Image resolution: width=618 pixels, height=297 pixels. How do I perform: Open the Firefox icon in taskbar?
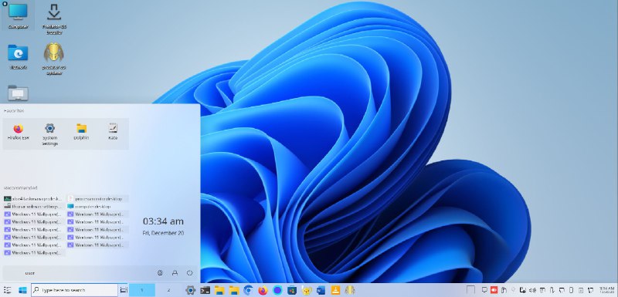tap(263, 290)
